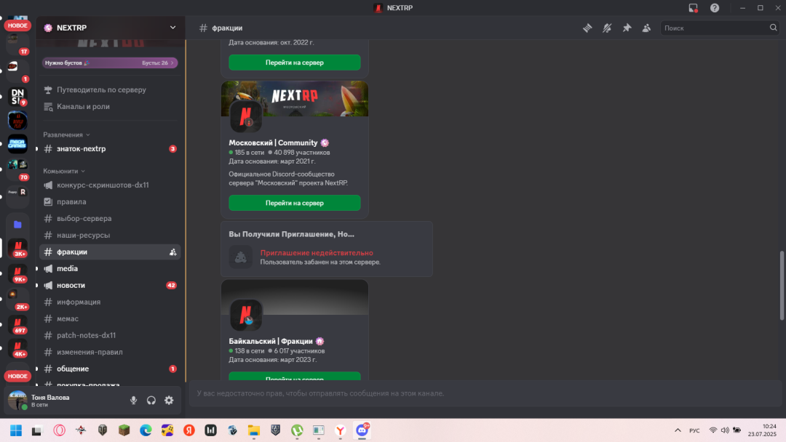Collapse the Комьюнити category
Viewport: 786px width, 442px height.
point(64,171)
